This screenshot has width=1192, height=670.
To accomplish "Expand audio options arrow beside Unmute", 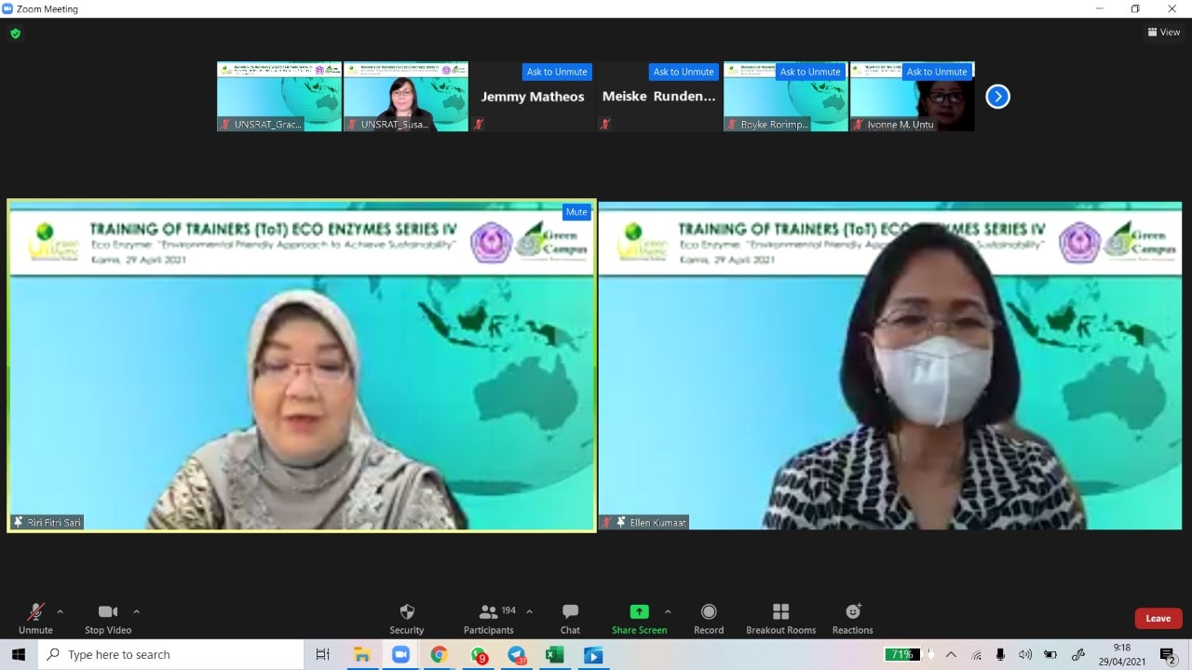I will [x=61, y=611].
